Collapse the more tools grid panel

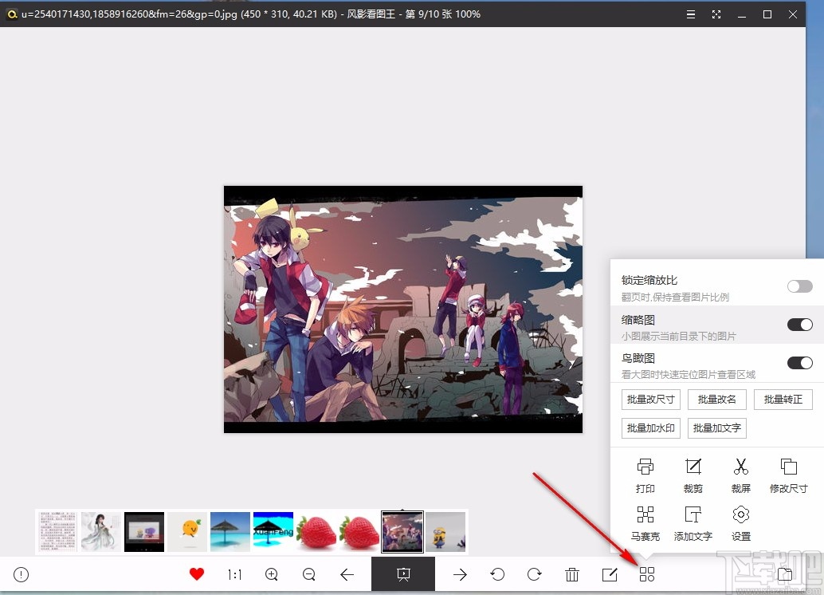[x=646, y=573]
